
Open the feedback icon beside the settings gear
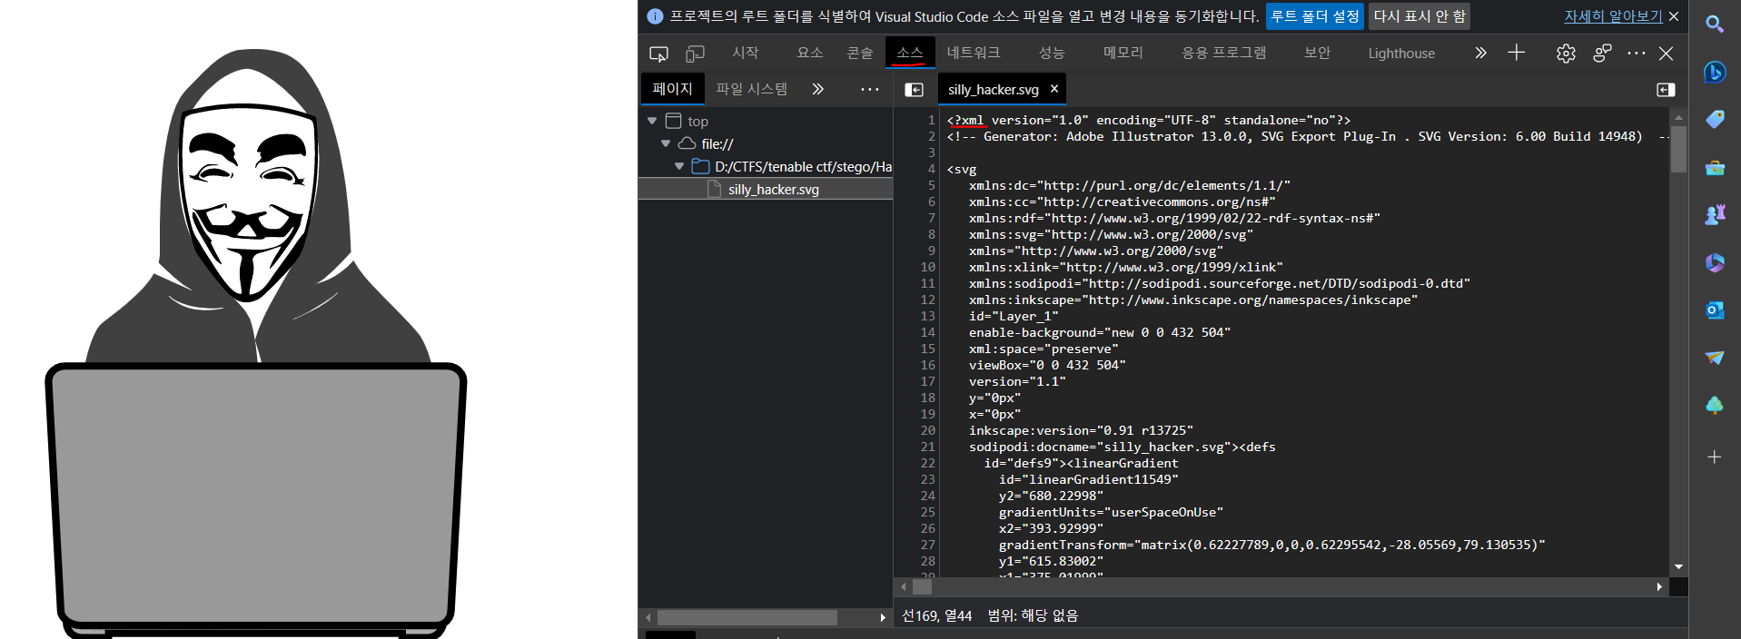pos(1602,54)
